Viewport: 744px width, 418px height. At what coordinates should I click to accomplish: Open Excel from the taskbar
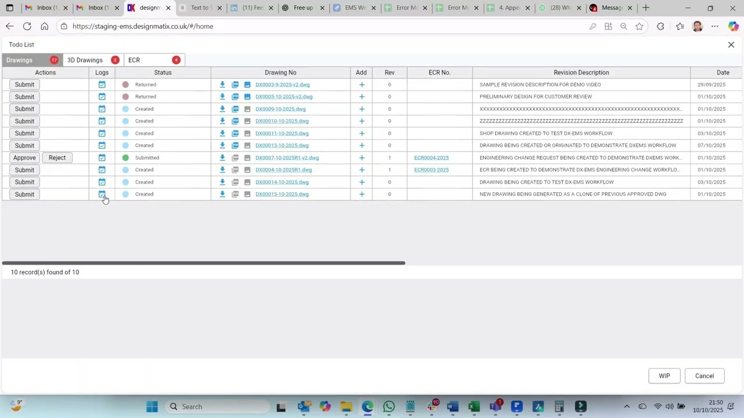(x=474, y=407)
